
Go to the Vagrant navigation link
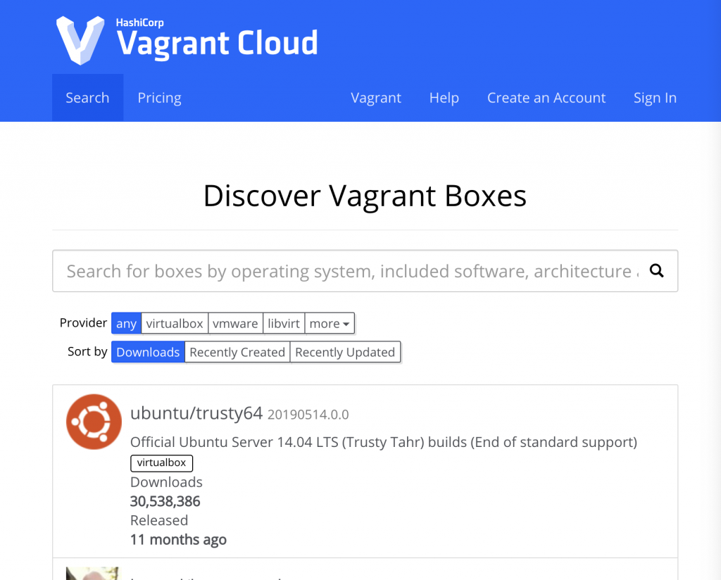pos(376,97)
